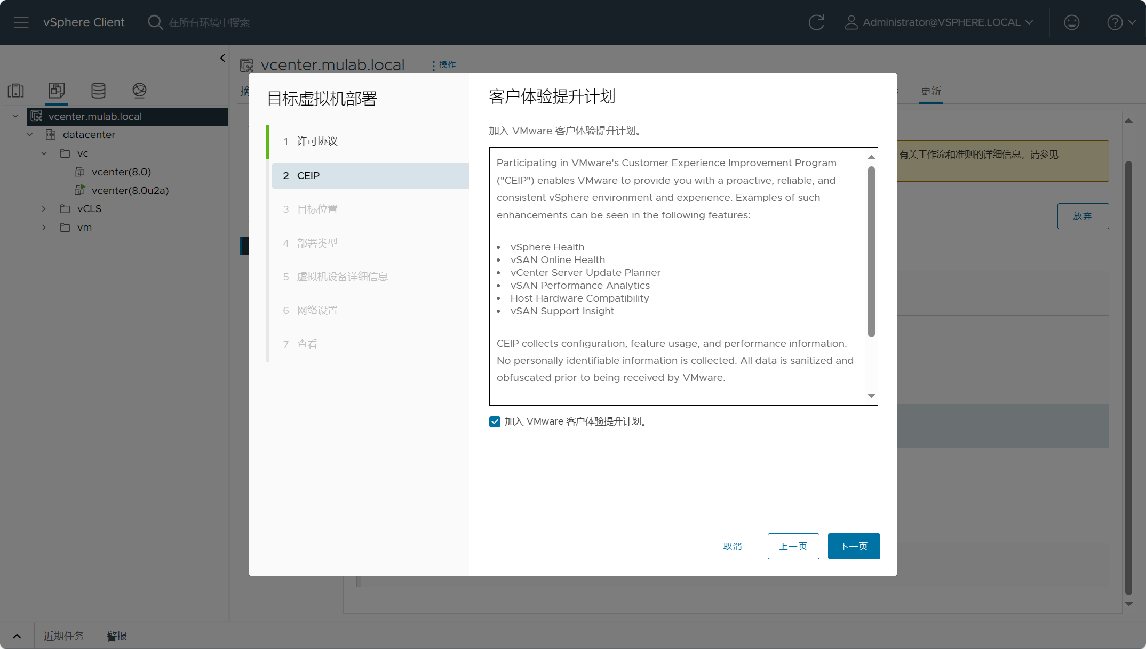The width and height of the screenshot is (1146, 649).
Task: Open the hamburger navigation menu
Action: click(21, 22)
